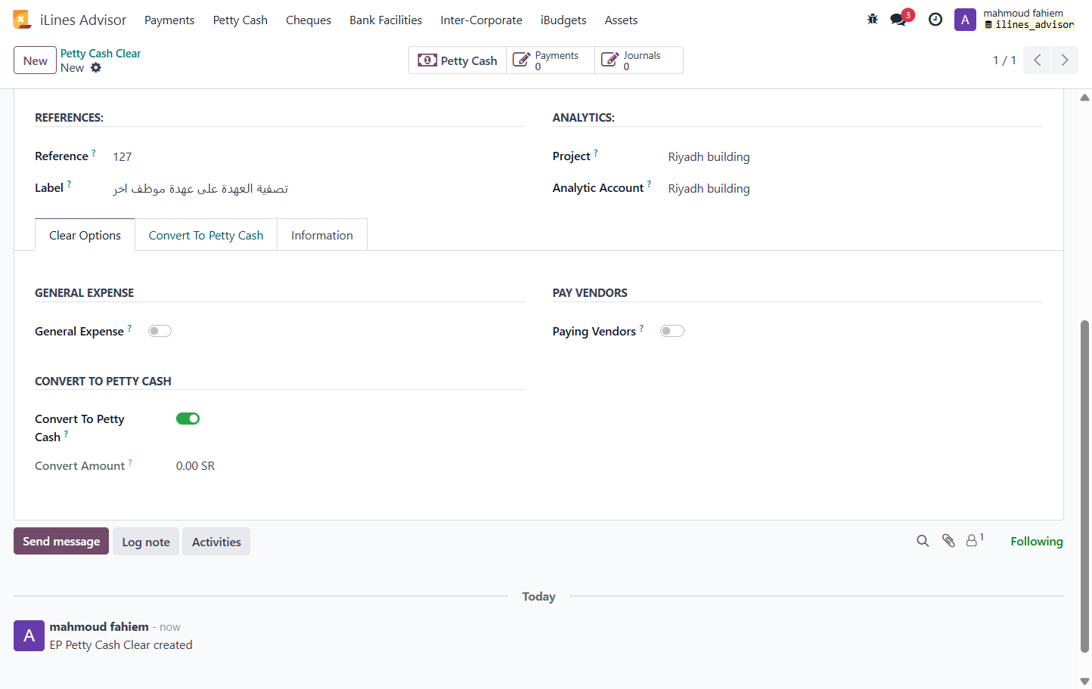Click the Log note button
Image resolution: width=1092 pixels, height=689 pixels.
[x=146, y=542]
